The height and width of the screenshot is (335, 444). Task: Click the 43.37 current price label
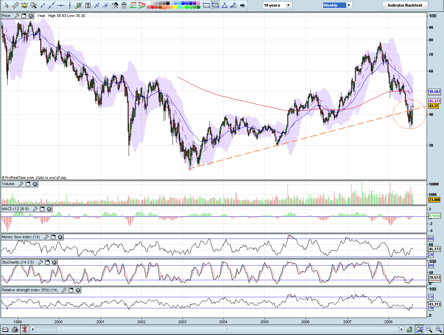tap(434, 106)
